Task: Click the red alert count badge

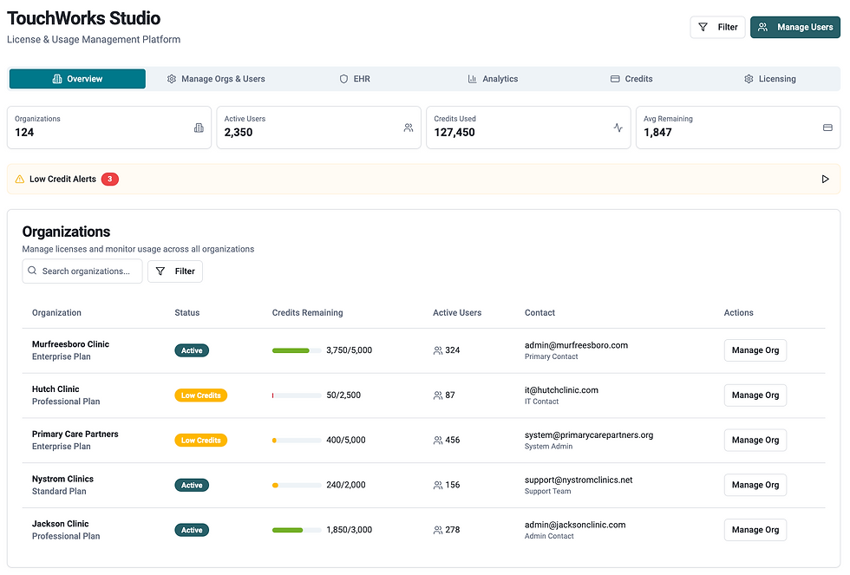Action: click(x=109, y=180)
